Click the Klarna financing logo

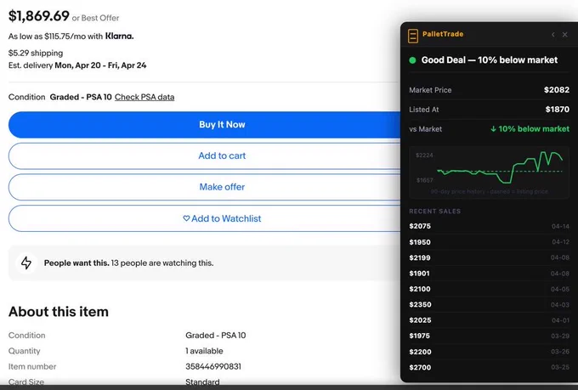click(120, 37)
